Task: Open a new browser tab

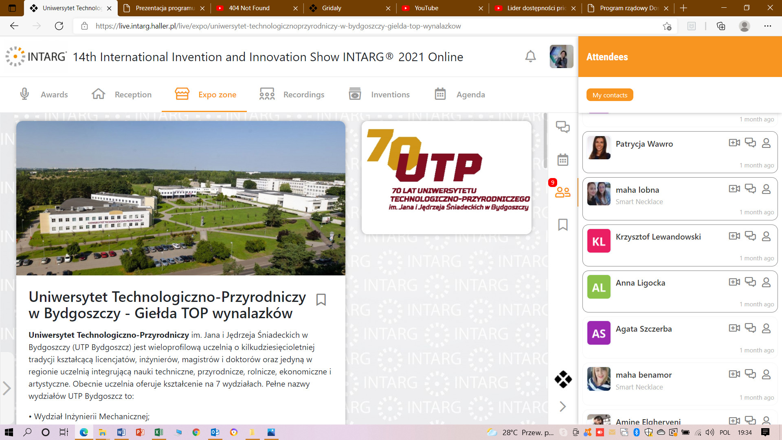Action: (683, 8)
